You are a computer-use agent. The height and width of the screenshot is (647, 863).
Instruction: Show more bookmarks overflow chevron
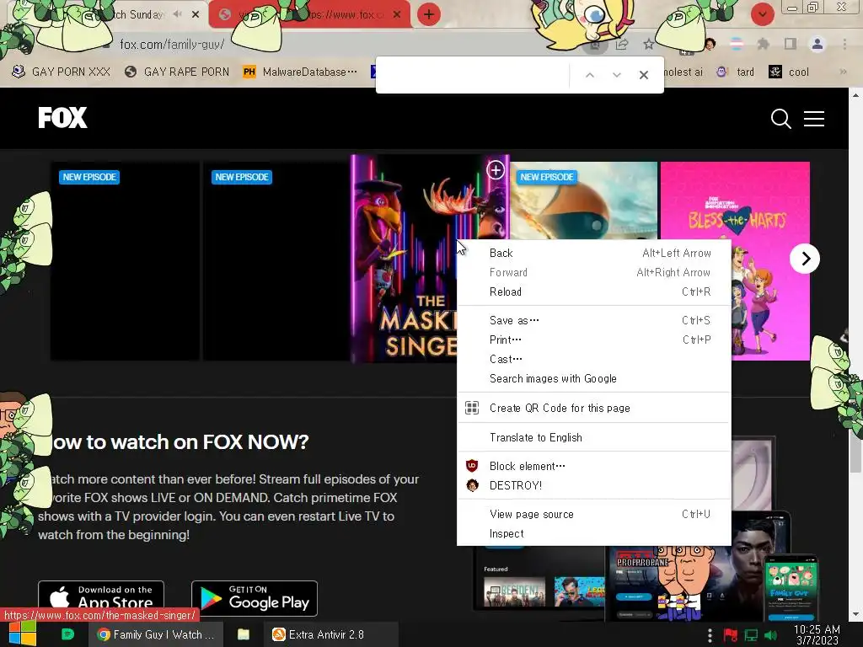(x=843, y=72)
